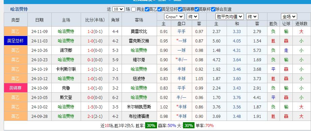Open opponent 莫雷坎比 team link
Image resolution: width=311 pixels, height=131 pixels.
coord(139,31)
